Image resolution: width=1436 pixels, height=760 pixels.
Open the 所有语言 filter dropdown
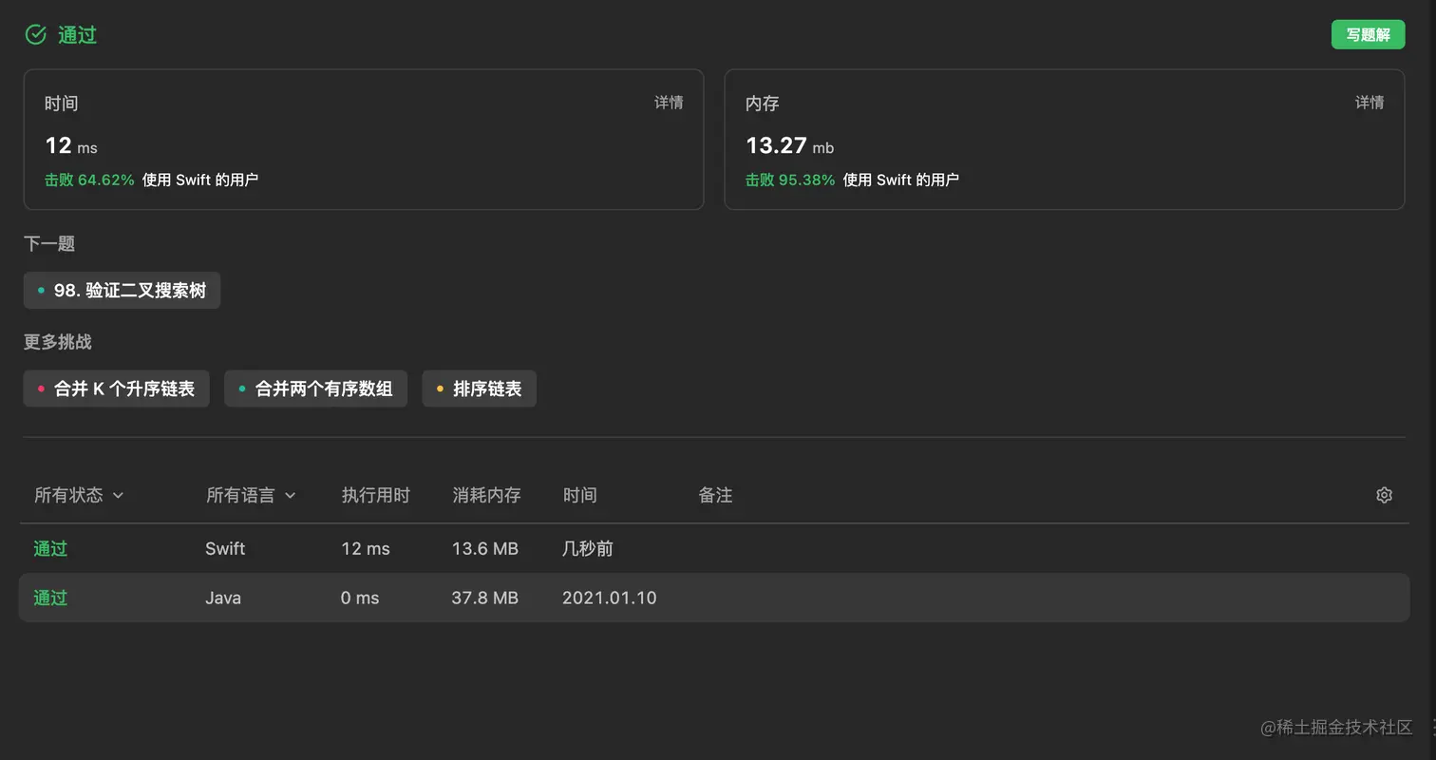pyautogui.click(x=241, y=495)
